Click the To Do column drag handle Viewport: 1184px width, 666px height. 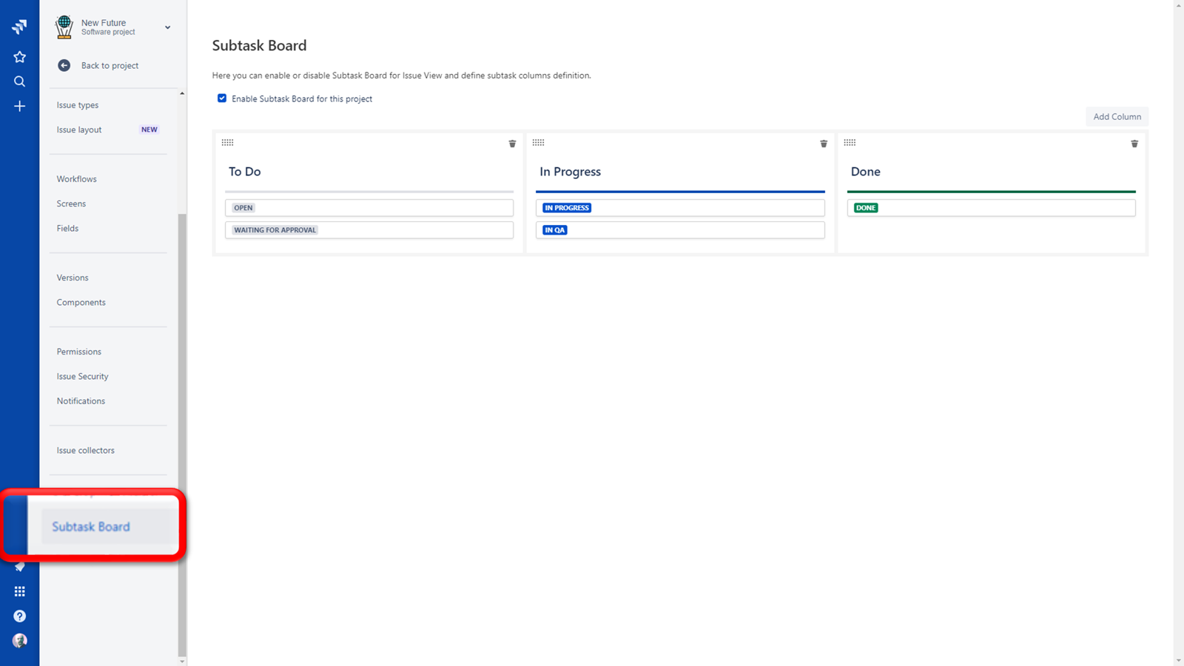tap(227, 142)
